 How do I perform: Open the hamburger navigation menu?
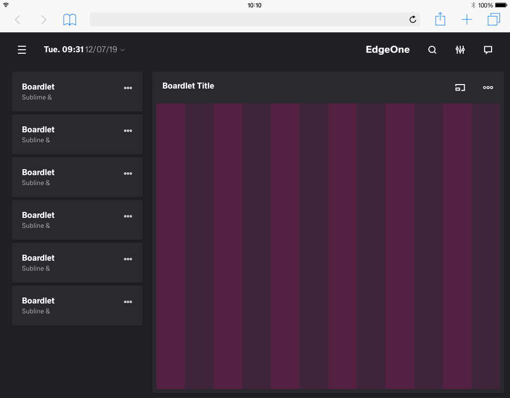tap(22, 50)
